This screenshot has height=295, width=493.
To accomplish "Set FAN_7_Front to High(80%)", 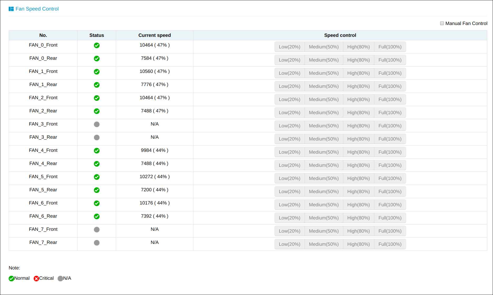I will pyautogui.click(x=358, y=231).
